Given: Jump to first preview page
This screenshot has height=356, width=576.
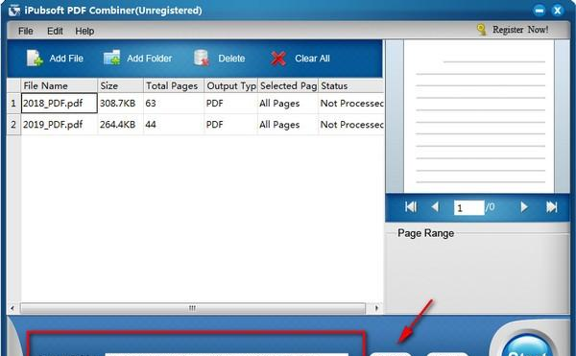Looking at the screenshot, I should [411, 207].
